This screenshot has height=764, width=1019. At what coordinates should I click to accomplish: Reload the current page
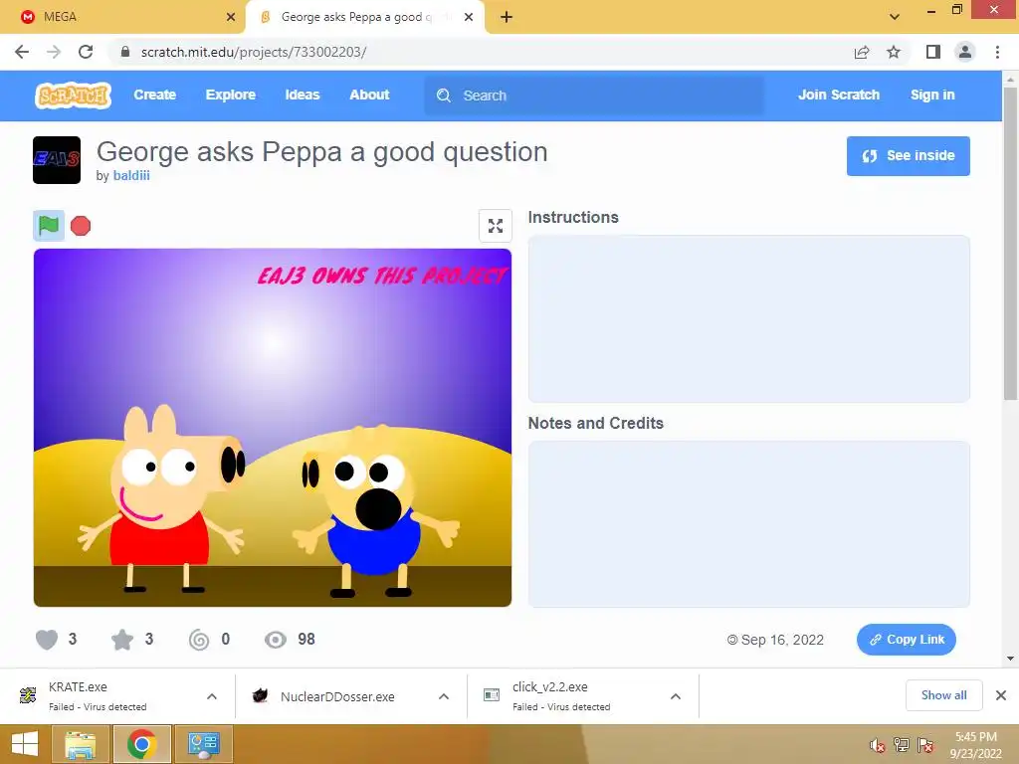click(x=86, y=52)
